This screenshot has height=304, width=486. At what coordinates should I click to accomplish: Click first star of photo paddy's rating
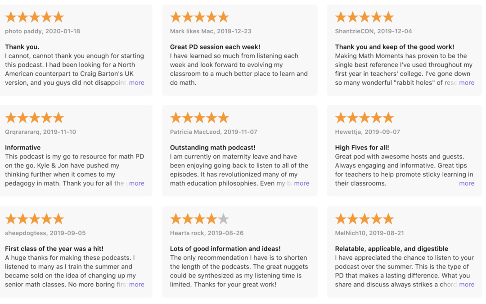click(x=11, y=18)
